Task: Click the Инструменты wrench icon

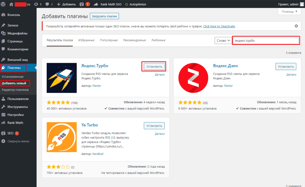Action: (3, 107)
